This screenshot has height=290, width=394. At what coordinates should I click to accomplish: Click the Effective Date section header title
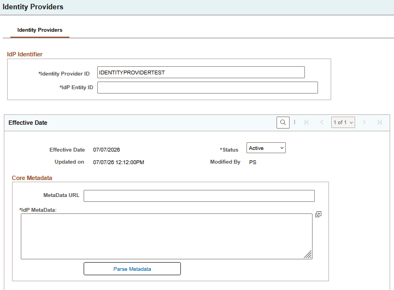[28, 123]
